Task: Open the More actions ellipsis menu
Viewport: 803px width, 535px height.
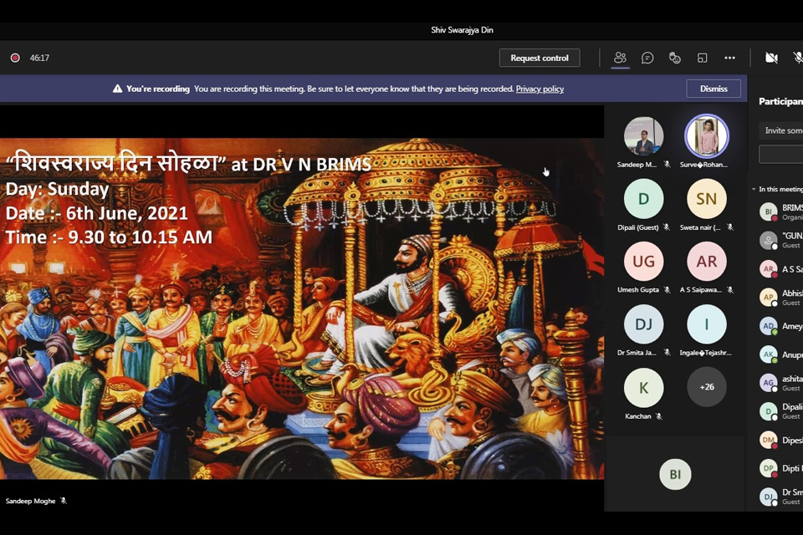Action: point(729,58)
